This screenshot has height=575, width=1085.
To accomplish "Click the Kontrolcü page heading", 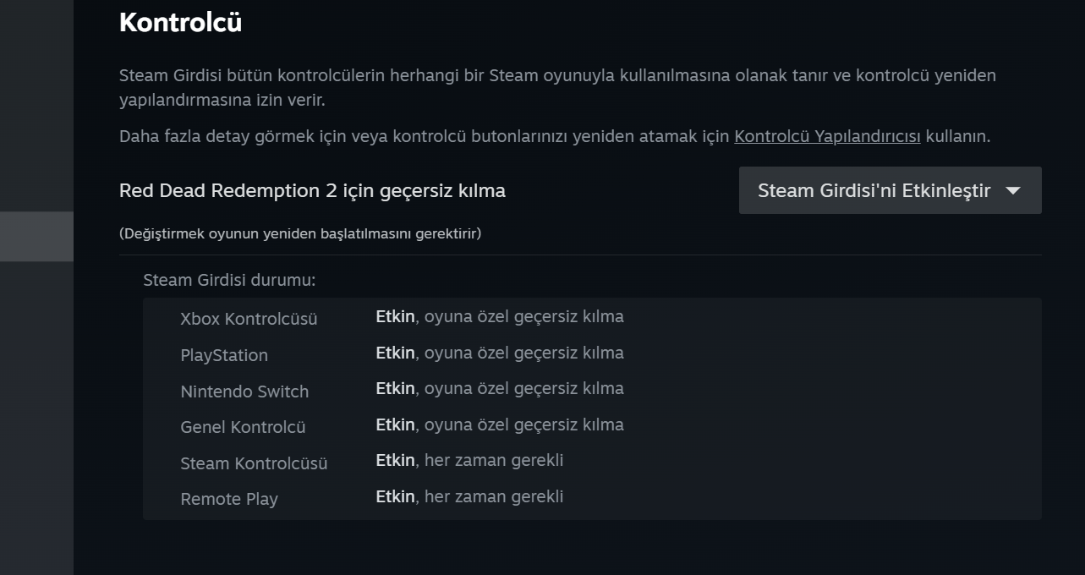I will coord(180,23).
